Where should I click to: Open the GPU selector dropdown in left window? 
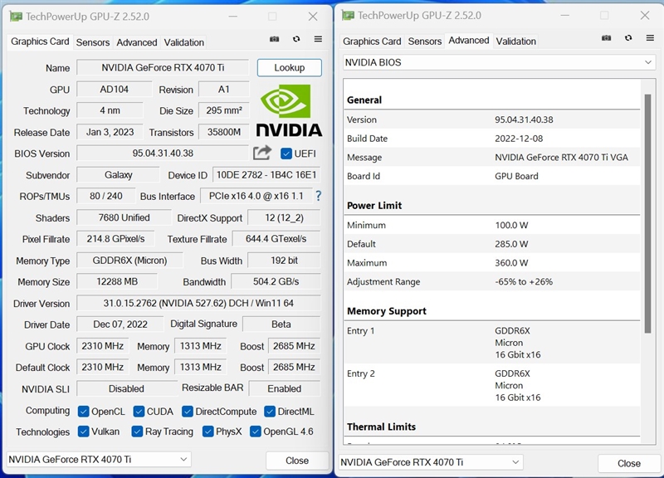(x=99, y=460)
